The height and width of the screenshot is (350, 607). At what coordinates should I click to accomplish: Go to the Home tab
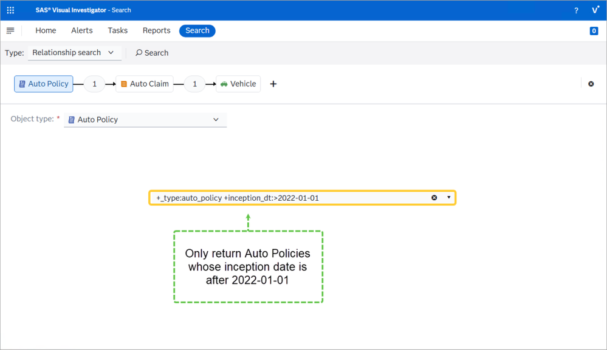point(46,30)
